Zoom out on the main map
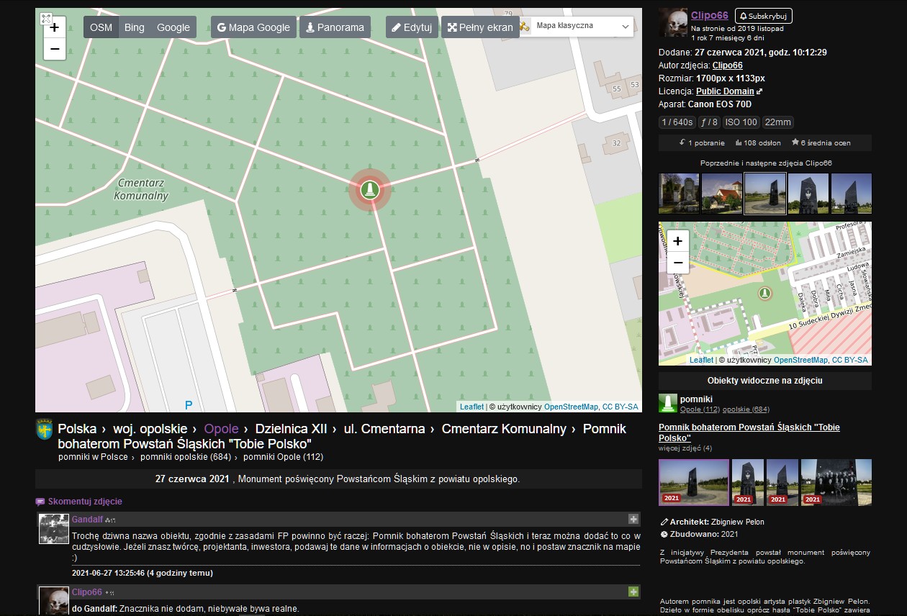The image size is (907, 616). [x=55, y=49]
